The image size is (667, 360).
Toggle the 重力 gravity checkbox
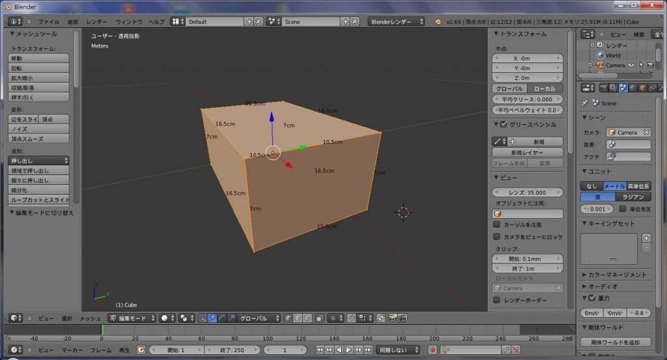[591, 298]
